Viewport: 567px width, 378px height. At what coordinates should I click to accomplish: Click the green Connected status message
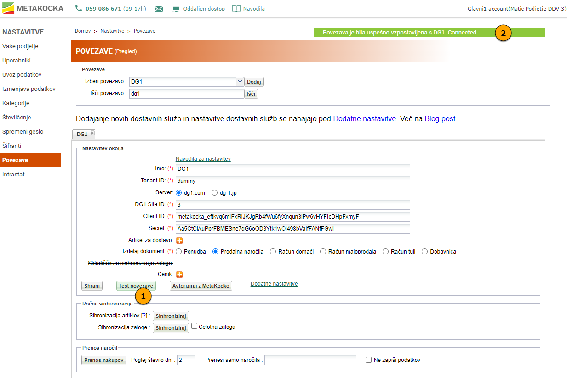click(429, 33)
